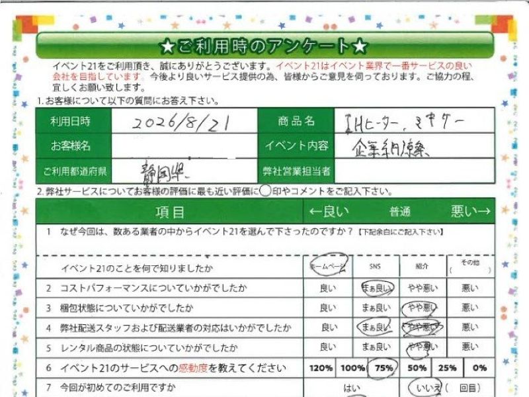Select まあ良い in the レンタル商品の状態 row
529x397 pixels.
pyautogui.click(x=376, y=347)
